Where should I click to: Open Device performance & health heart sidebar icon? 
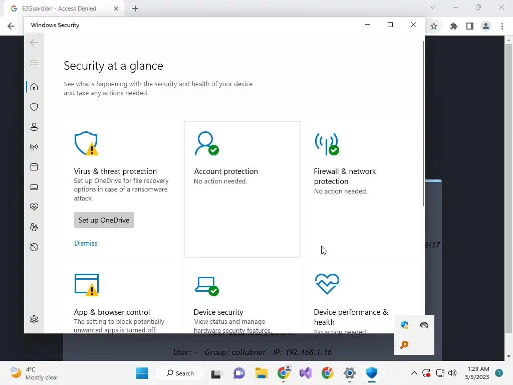pos(34,207)
